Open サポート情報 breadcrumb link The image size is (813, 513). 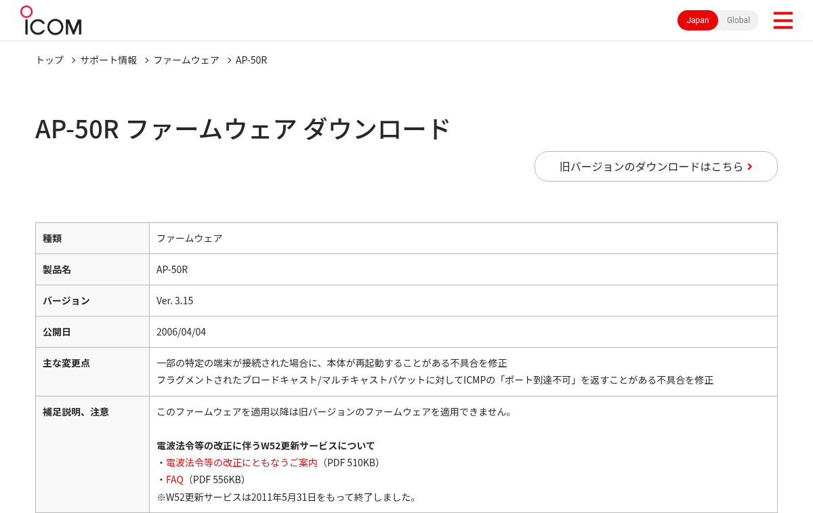click(x=108, y=60)
